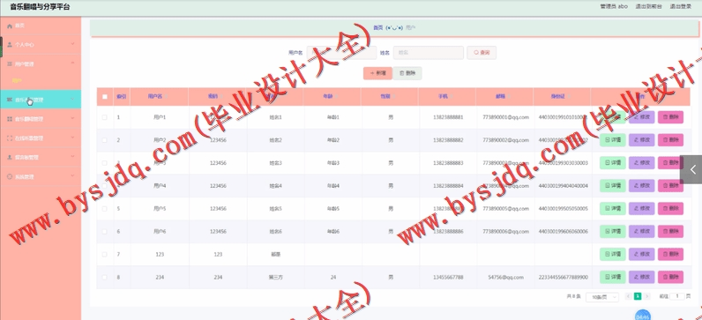Sort the table by 手机 column
This screenshot has height=320, width=702.
451,97
